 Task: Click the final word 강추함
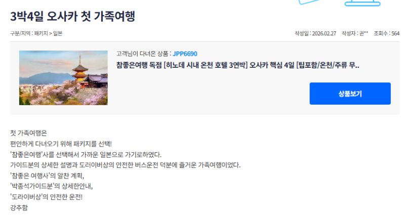pyautogui.click(x=19, y=207)
